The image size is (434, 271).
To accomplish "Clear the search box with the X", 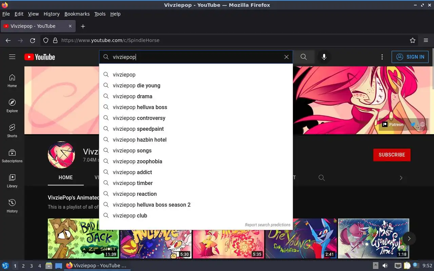I will [287, 57].
